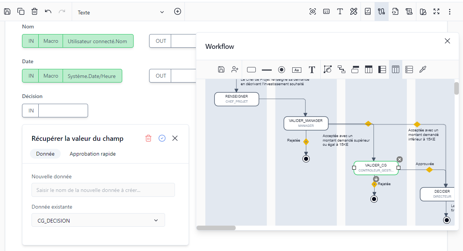The width and height of the screenshot is (463, 251).
Task: Click the IN button under Décision
Action: [31, 111]
